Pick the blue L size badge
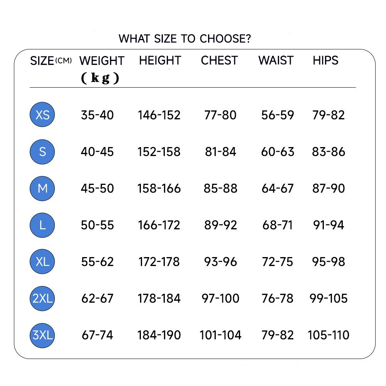 pos(42,225)
